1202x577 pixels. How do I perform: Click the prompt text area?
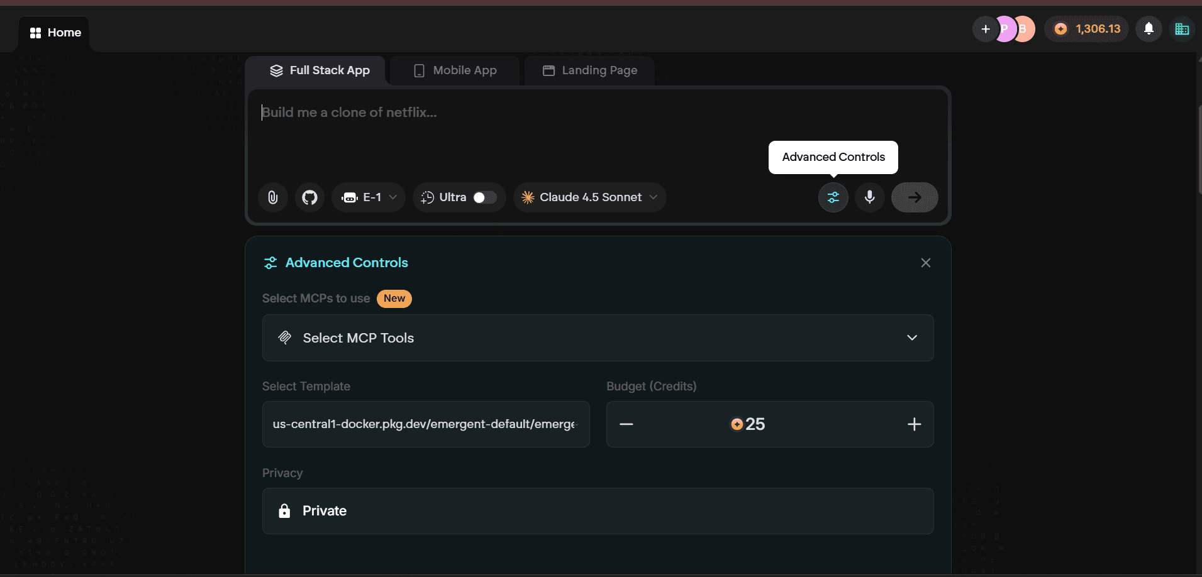[598, 133]
